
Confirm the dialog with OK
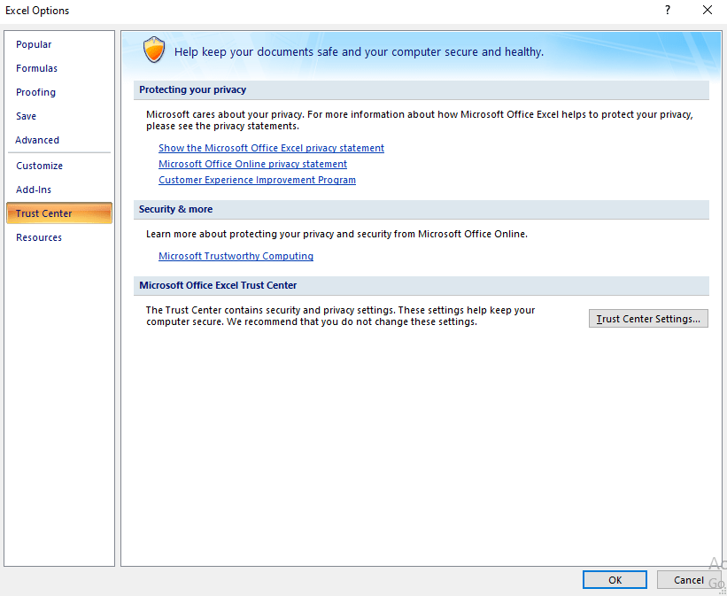coord(615,580)
